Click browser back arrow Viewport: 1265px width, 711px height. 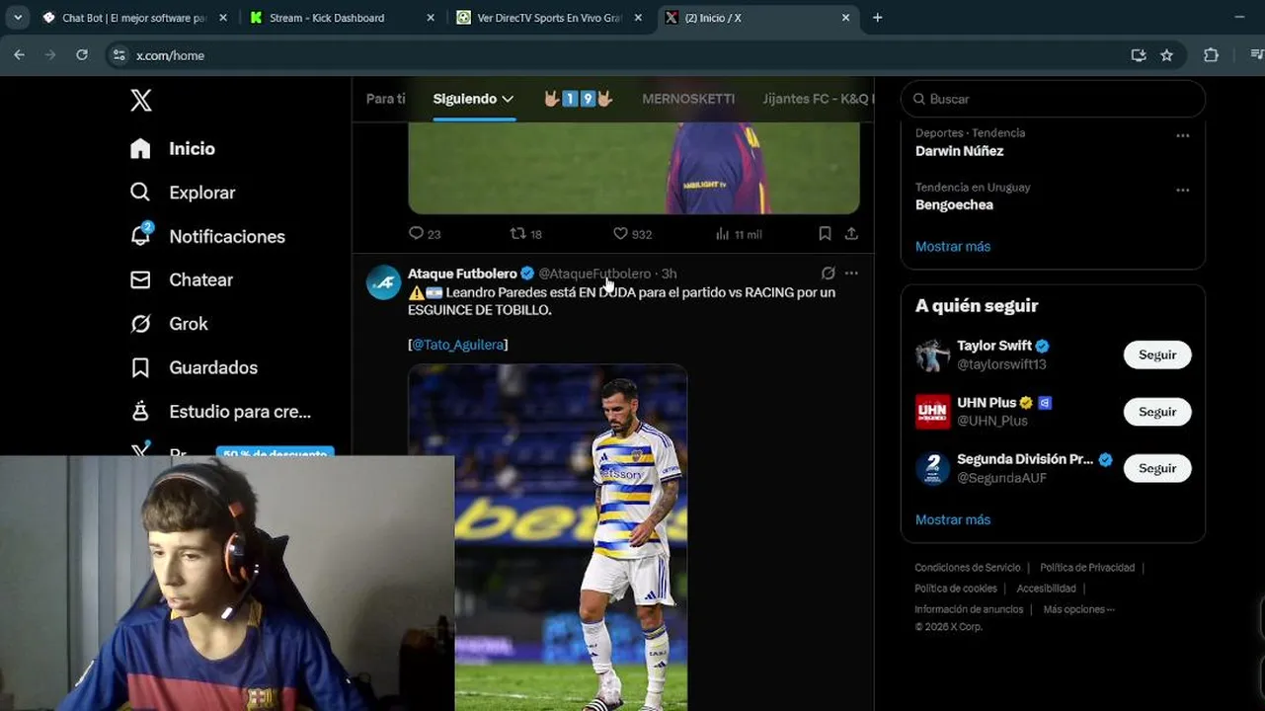pos(19,55)
